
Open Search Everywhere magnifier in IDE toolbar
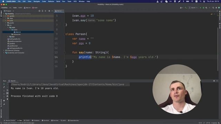tap(213, 8)
